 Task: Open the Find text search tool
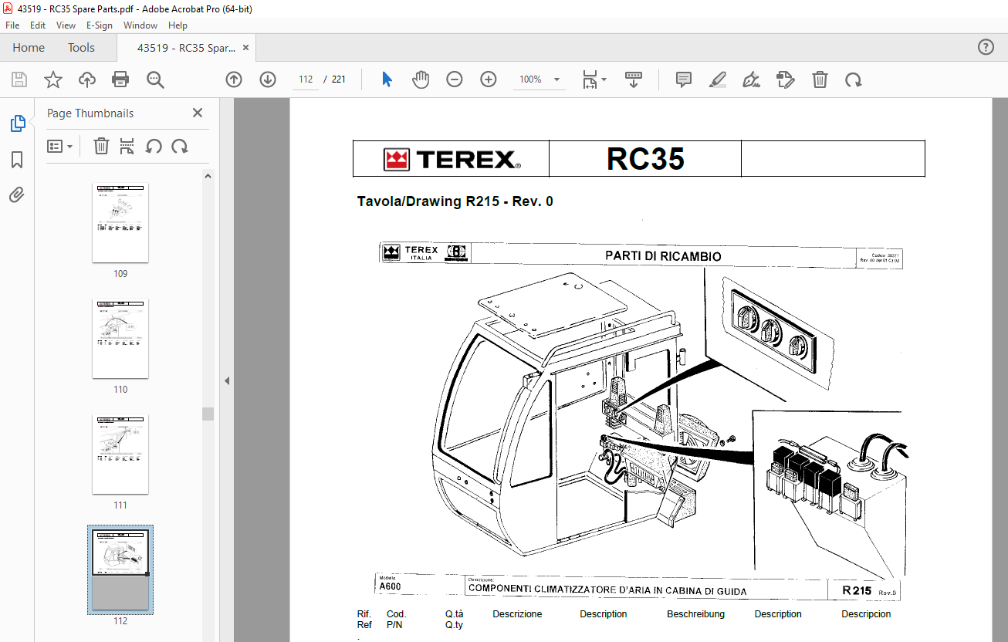click(155, 79)
